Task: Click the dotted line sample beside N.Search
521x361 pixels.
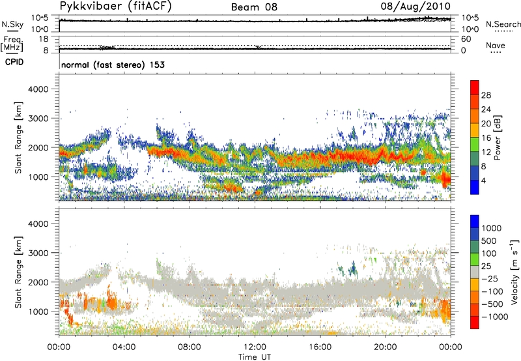Action: tap(504, 31)
